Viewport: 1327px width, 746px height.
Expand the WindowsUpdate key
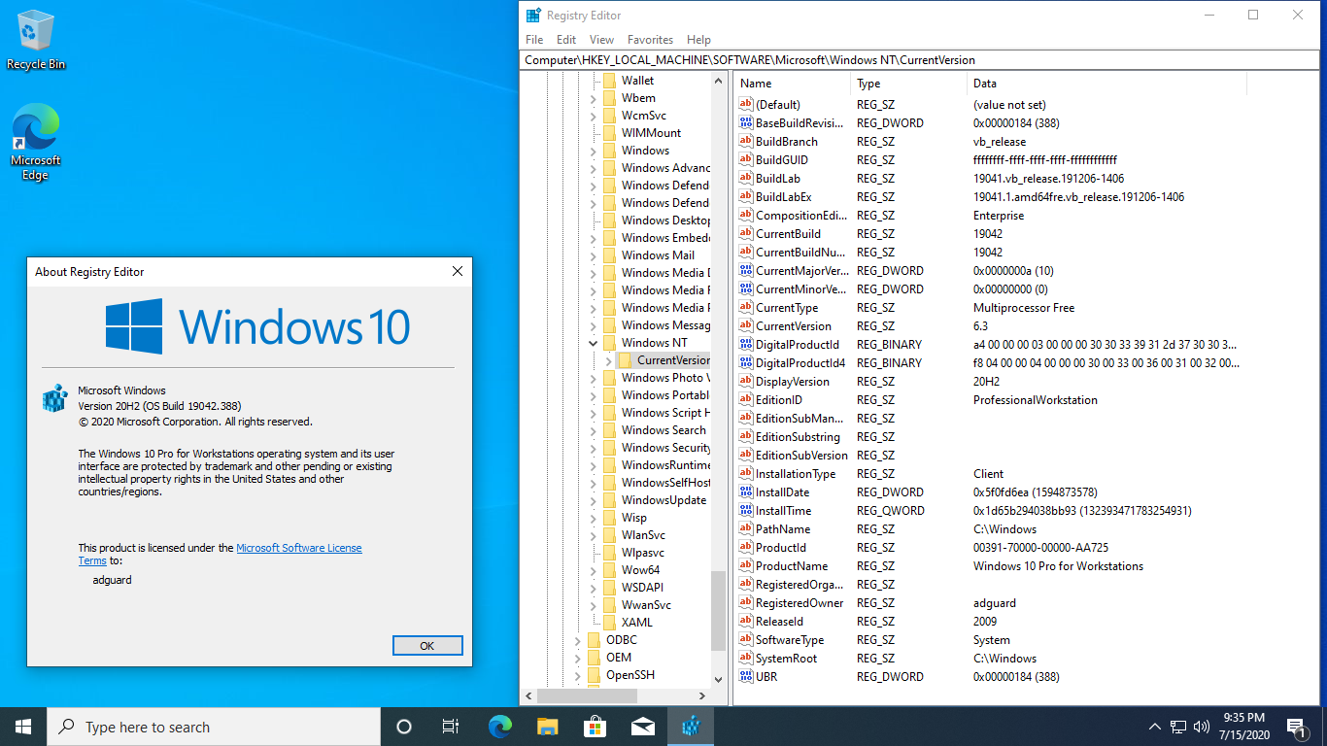594,500
